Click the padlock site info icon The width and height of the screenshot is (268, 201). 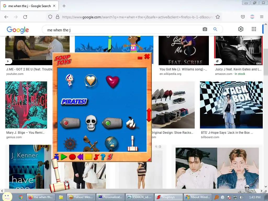[x=58, y=17]
